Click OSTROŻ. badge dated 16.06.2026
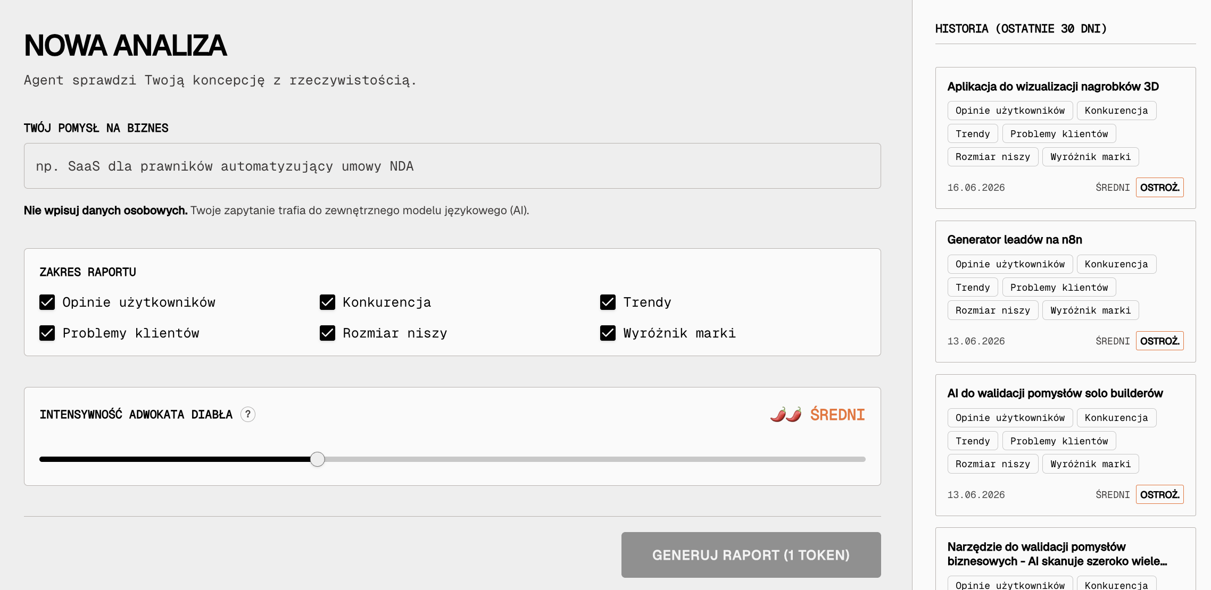1211x590 pixels. coord(1160,188)
